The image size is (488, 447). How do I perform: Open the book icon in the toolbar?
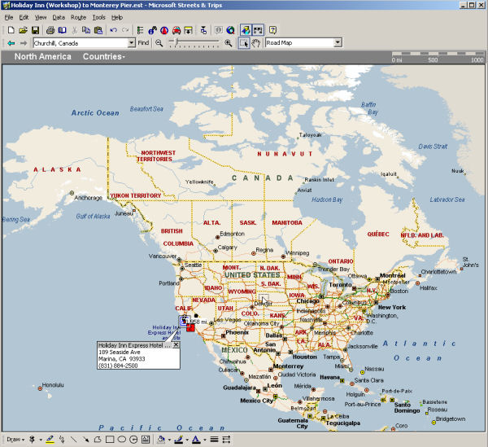point(63,30)
